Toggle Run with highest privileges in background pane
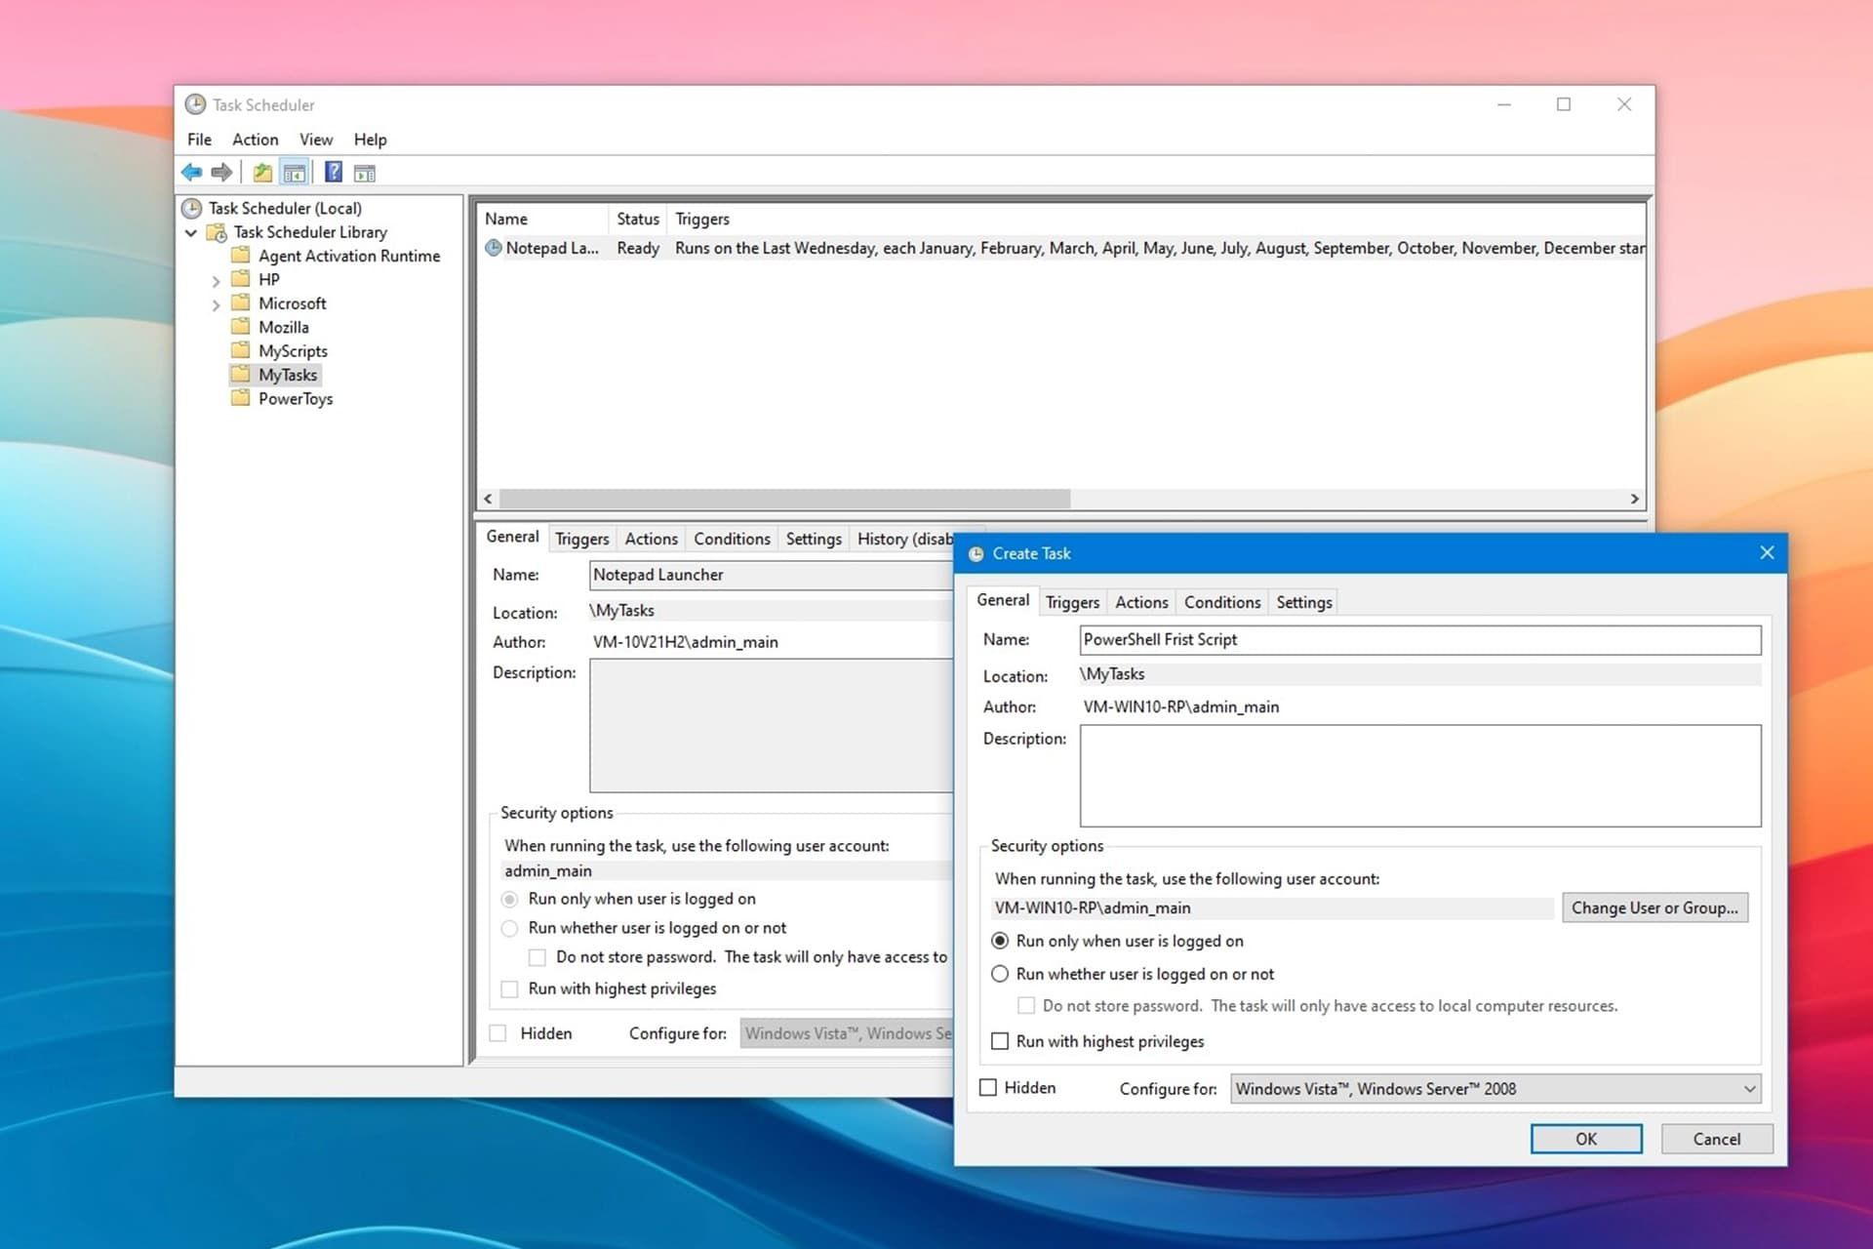This screenshot has height=1249, width=1873. [509, 988]
